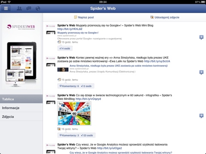Open the 60 sekund infographic thumbnail
The height and width of the screenshot is (154, 206).
[x=74, y=113]
